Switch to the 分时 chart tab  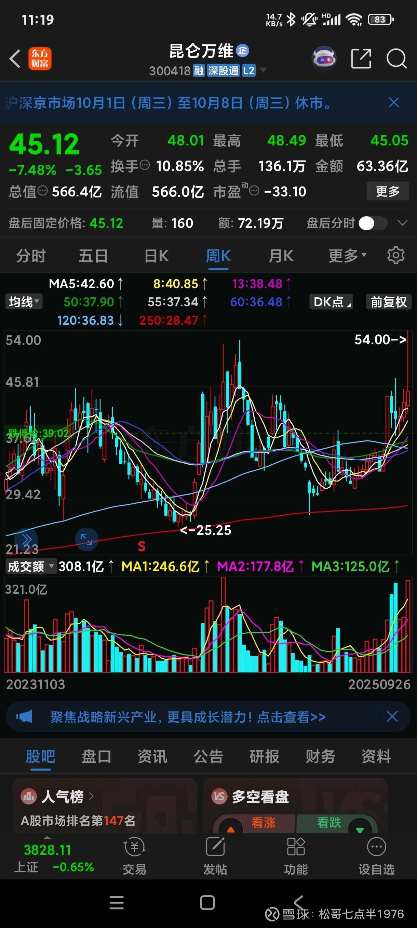click(x=31, y=256)
